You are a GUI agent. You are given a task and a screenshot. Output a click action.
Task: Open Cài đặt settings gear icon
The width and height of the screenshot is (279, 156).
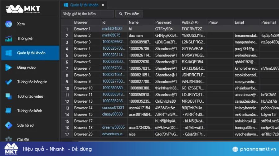[x=9, y=139]
